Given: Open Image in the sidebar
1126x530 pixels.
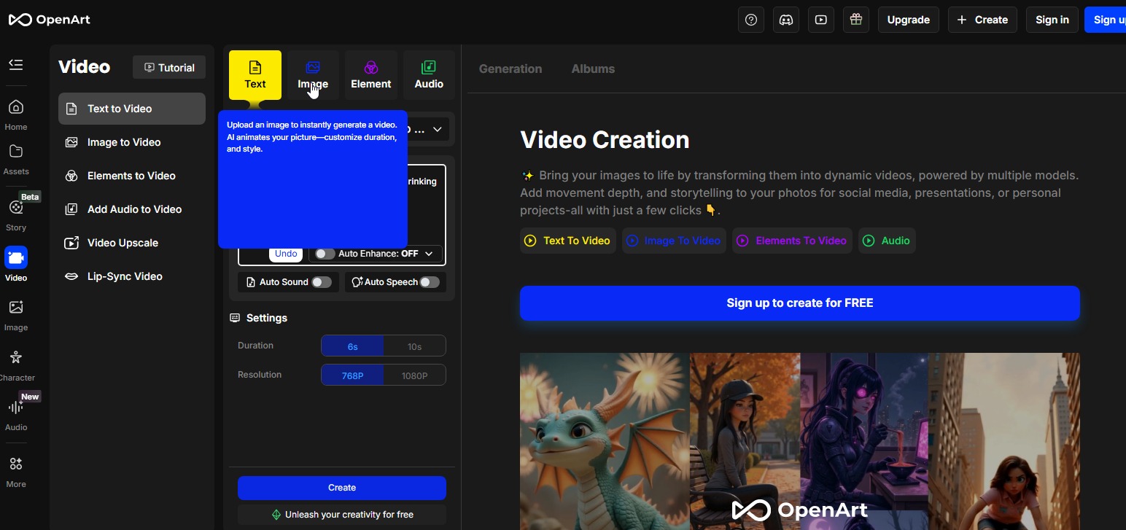Looking at the screenshot, I should 16,315.
